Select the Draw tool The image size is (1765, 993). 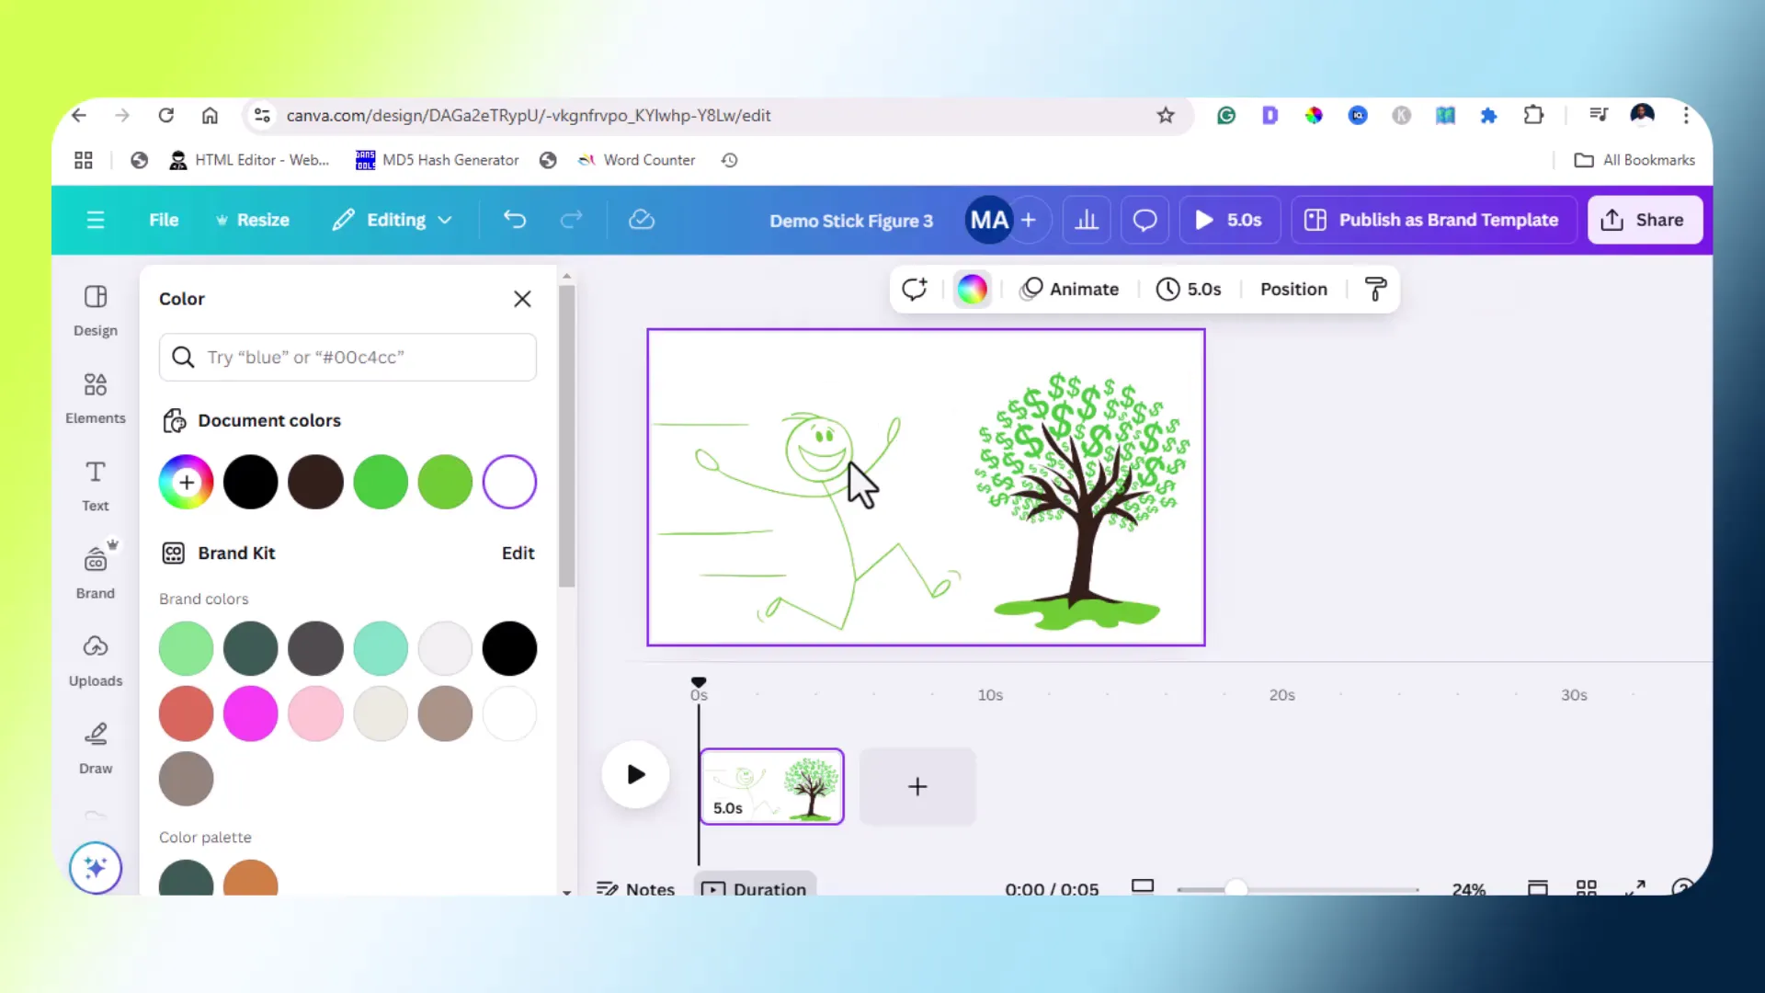click(x=96, y=748)
